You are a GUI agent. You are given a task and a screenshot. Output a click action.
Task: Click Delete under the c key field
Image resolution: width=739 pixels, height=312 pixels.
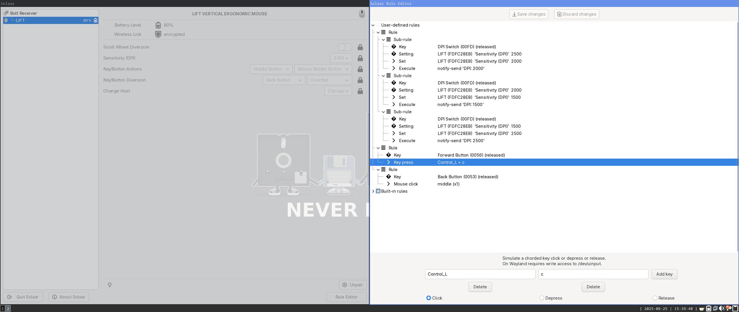[x=593, y=287]
